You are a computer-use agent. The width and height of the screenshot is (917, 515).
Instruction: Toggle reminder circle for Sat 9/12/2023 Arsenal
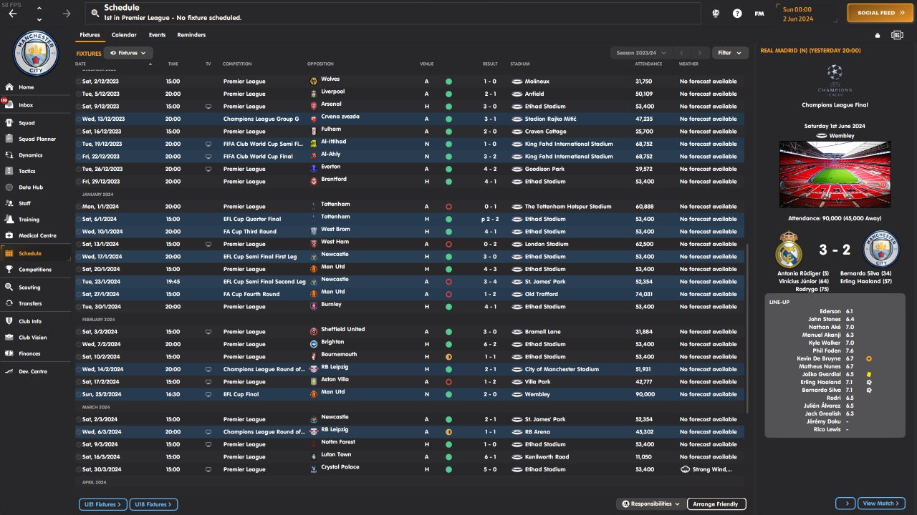click(80, 107)
